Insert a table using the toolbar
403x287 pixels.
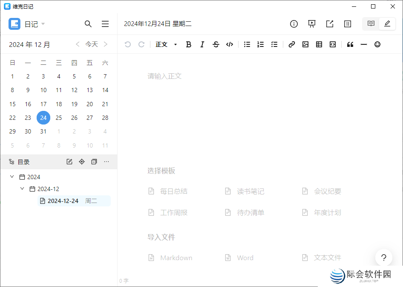point(319,44)
